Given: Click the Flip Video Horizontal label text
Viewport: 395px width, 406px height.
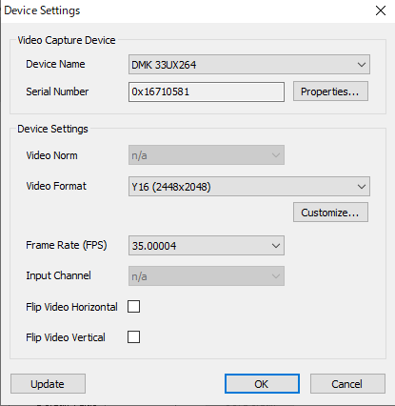Looking at the screenshot, I should [x=71, y=307].
